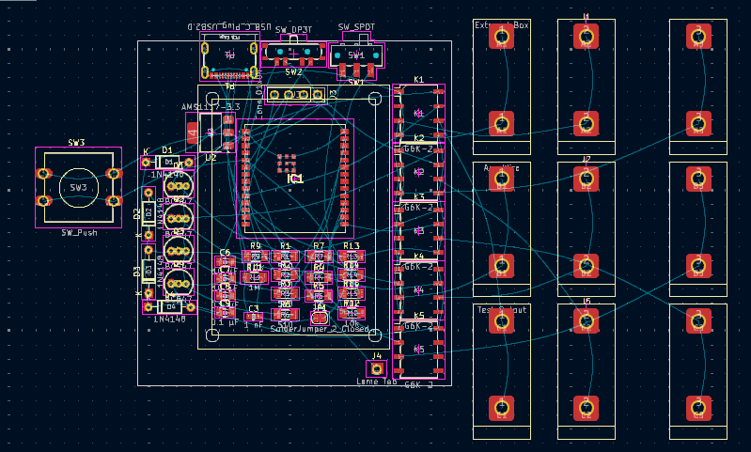Click the K5 relay footprint
Image resolution: width=751 pixels, height=452 pixels.
[x=418, y=350]
